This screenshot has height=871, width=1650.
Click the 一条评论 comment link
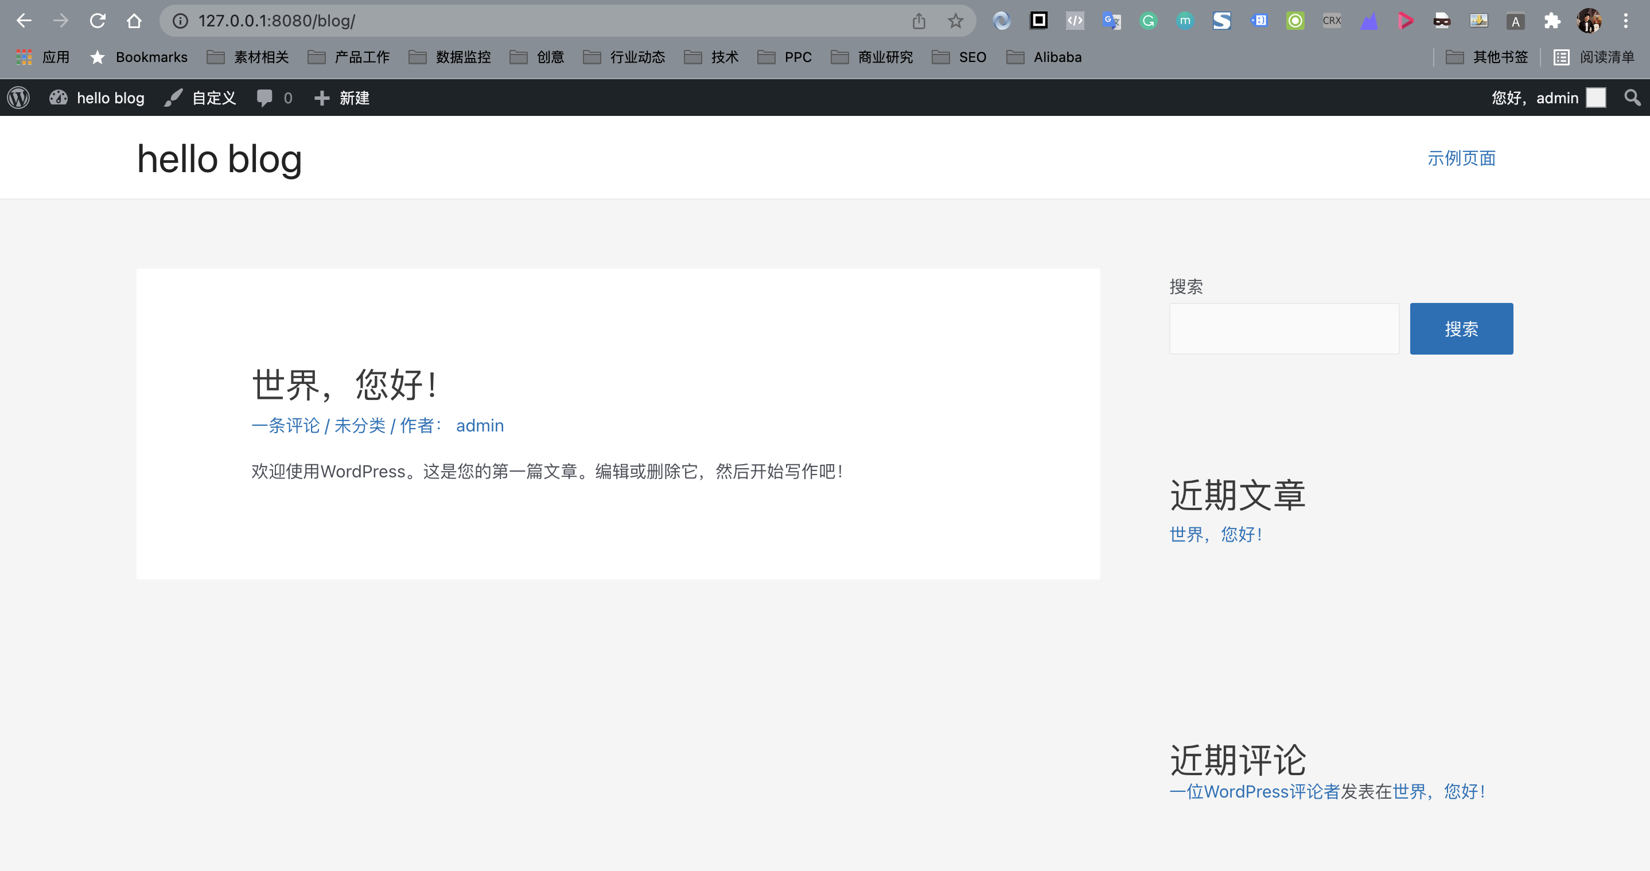[x=285, y=426]
